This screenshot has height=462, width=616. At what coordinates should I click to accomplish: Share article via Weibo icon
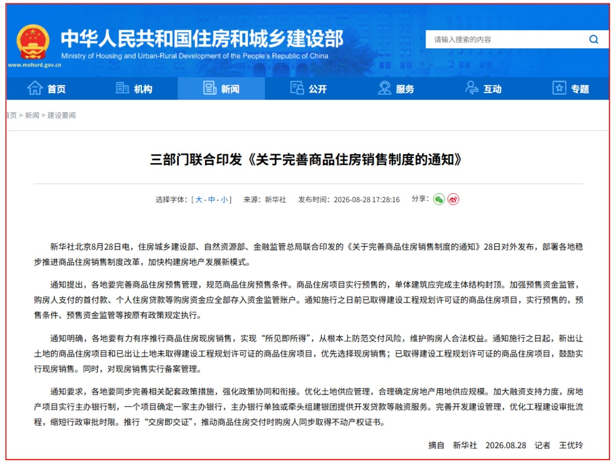(453, 199)
